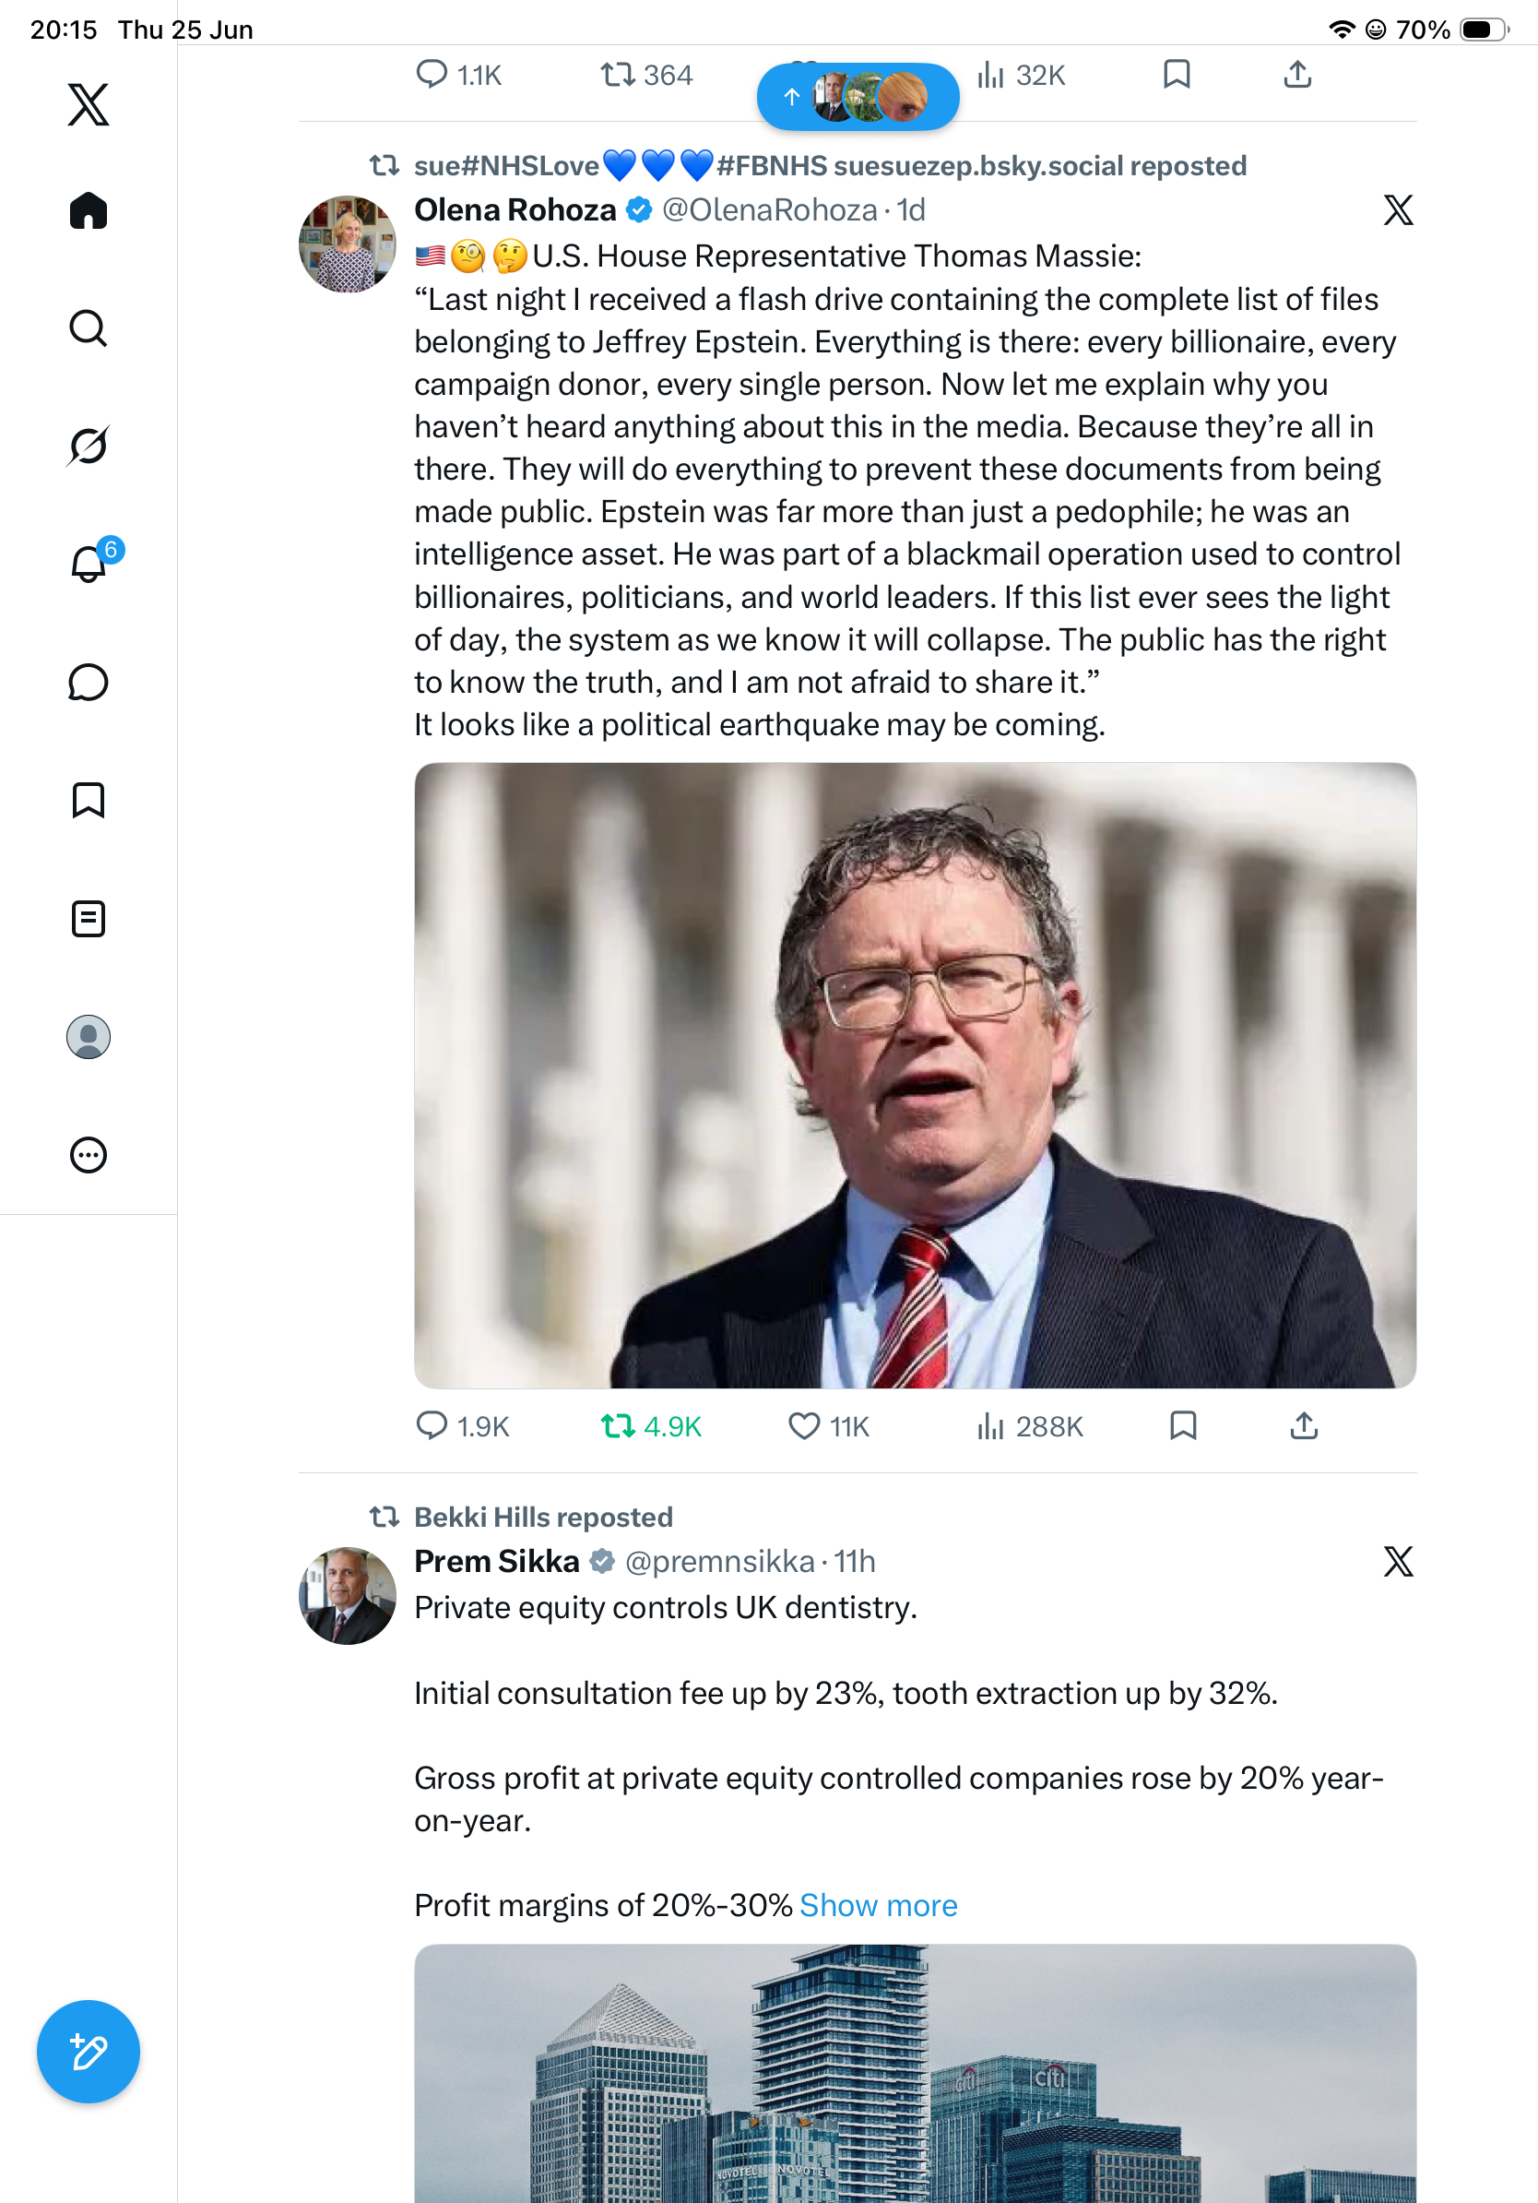Open Bookmarks in the sidebar
The image size is (1538, 2203).
[x=89, y=800]
